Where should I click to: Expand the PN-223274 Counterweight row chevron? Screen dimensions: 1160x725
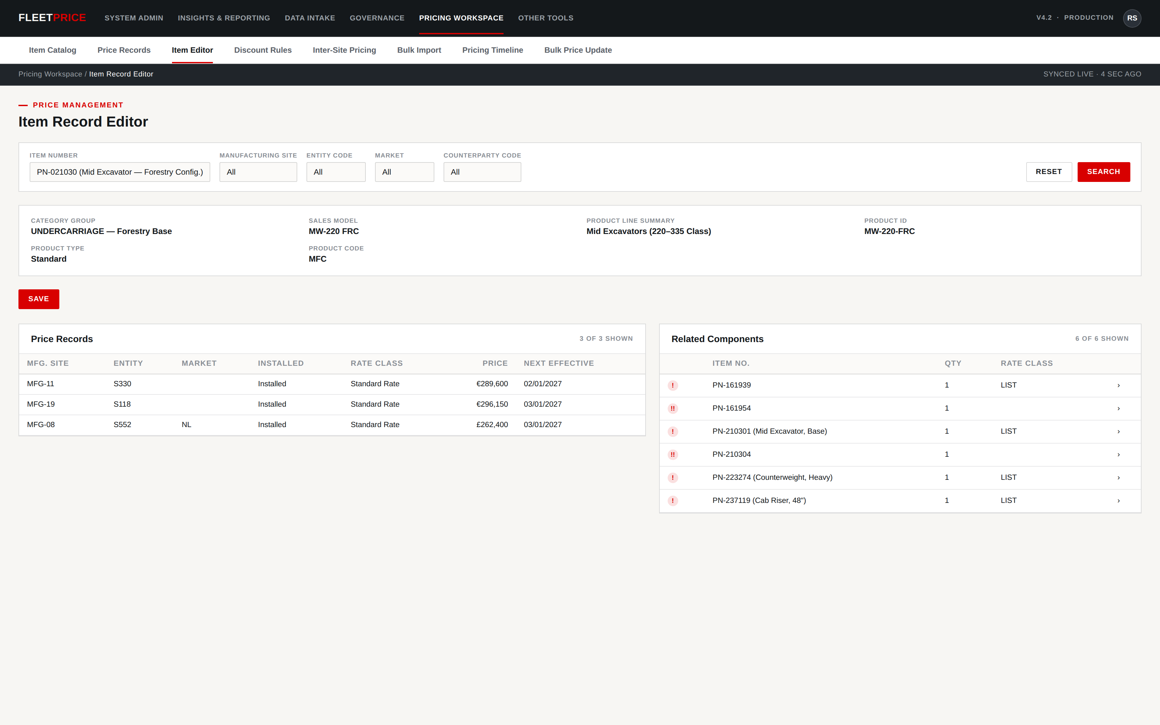(1118, 478)
